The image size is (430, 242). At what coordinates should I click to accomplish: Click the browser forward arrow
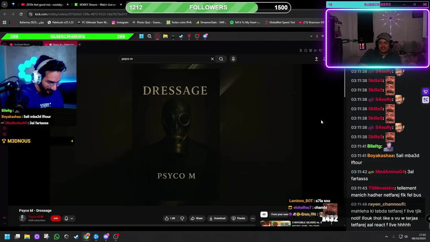tap(13, 14)
